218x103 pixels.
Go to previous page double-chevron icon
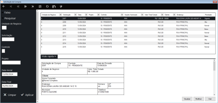[18, 6]
